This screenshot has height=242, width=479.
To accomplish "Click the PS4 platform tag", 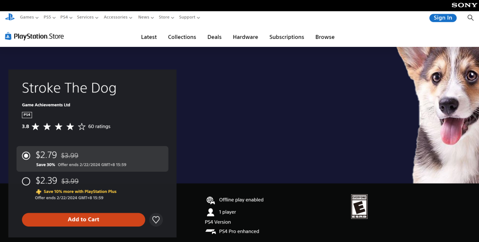I will 27,115.
